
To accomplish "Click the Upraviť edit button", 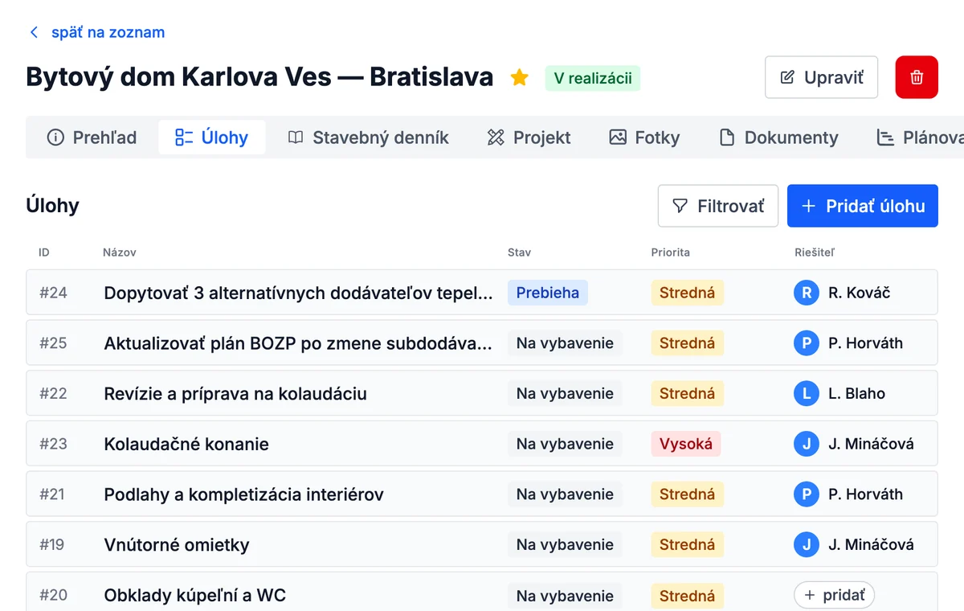I will pyautogui.click(x=821, y=77).
